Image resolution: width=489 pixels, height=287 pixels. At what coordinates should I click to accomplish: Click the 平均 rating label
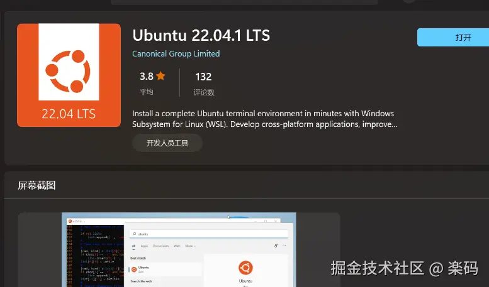pyautogui.click(x=146, y=92)
